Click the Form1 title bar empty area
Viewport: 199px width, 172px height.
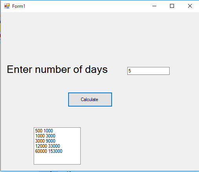(85, 6)
